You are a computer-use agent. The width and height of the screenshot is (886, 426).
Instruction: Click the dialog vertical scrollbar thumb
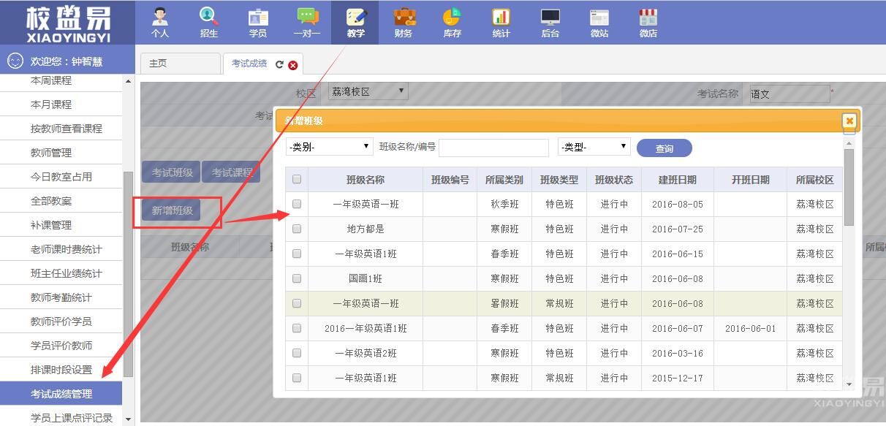[x=849, y=187]
